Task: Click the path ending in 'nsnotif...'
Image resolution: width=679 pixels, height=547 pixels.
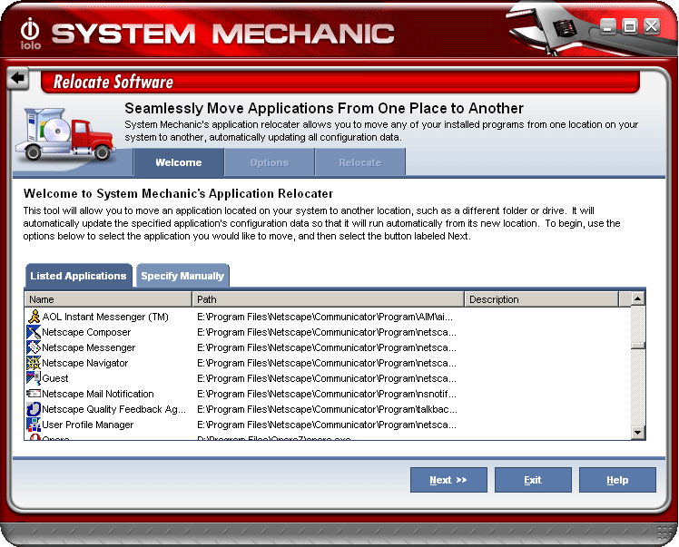Action: tap(327, 394)
